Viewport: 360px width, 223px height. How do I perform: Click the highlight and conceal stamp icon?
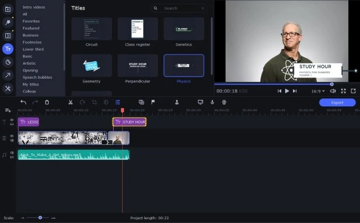point(177,102)
